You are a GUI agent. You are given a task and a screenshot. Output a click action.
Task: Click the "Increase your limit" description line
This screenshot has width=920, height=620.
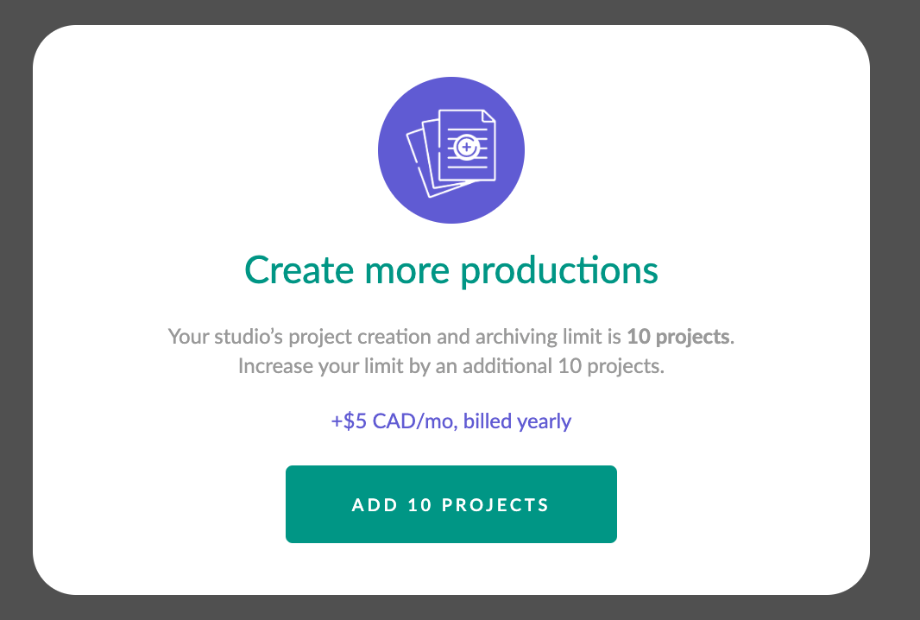click(451, 366)
